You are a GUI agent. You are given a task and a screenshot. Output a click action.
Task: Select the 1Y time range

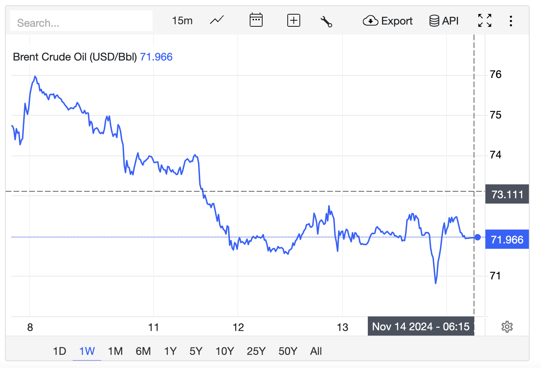click(170, 351)
